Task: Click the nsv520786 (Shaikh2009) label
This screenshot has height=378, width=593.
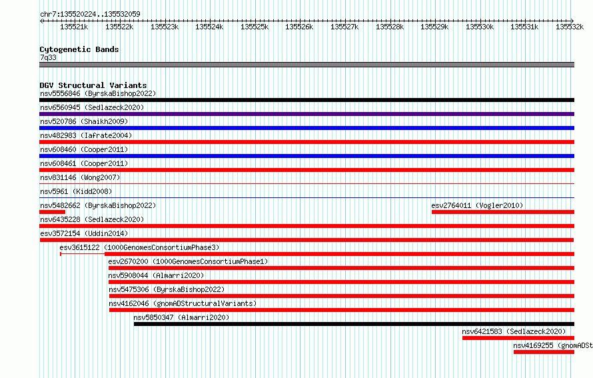Action: [84, 121]
